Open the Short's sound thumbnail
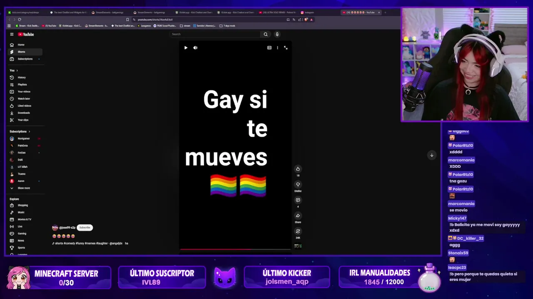 (298, 246)
